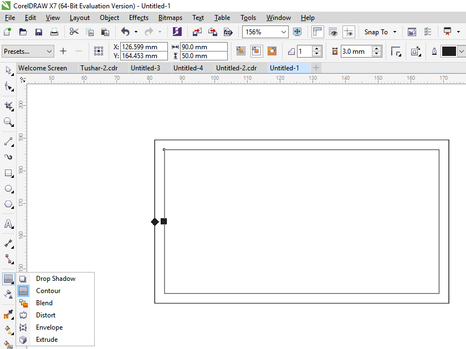Viewport: 466px width, 349px height.
Task: Save the document using floppy icon
Action: [x=39, y=32]
